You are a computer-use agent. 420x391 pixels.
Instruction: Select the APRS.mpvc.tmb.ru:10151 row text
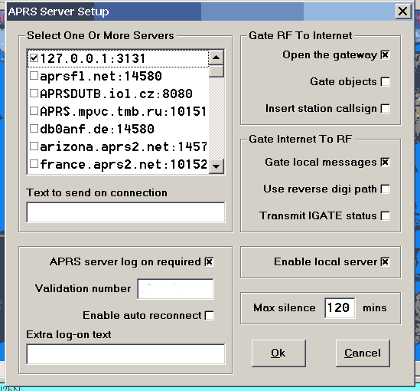pos(123,111)
